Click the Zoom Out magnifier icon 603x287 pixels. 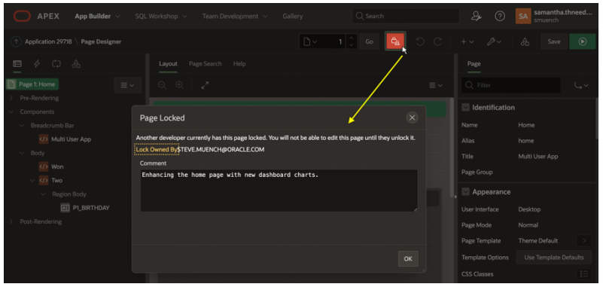point(163,85)
